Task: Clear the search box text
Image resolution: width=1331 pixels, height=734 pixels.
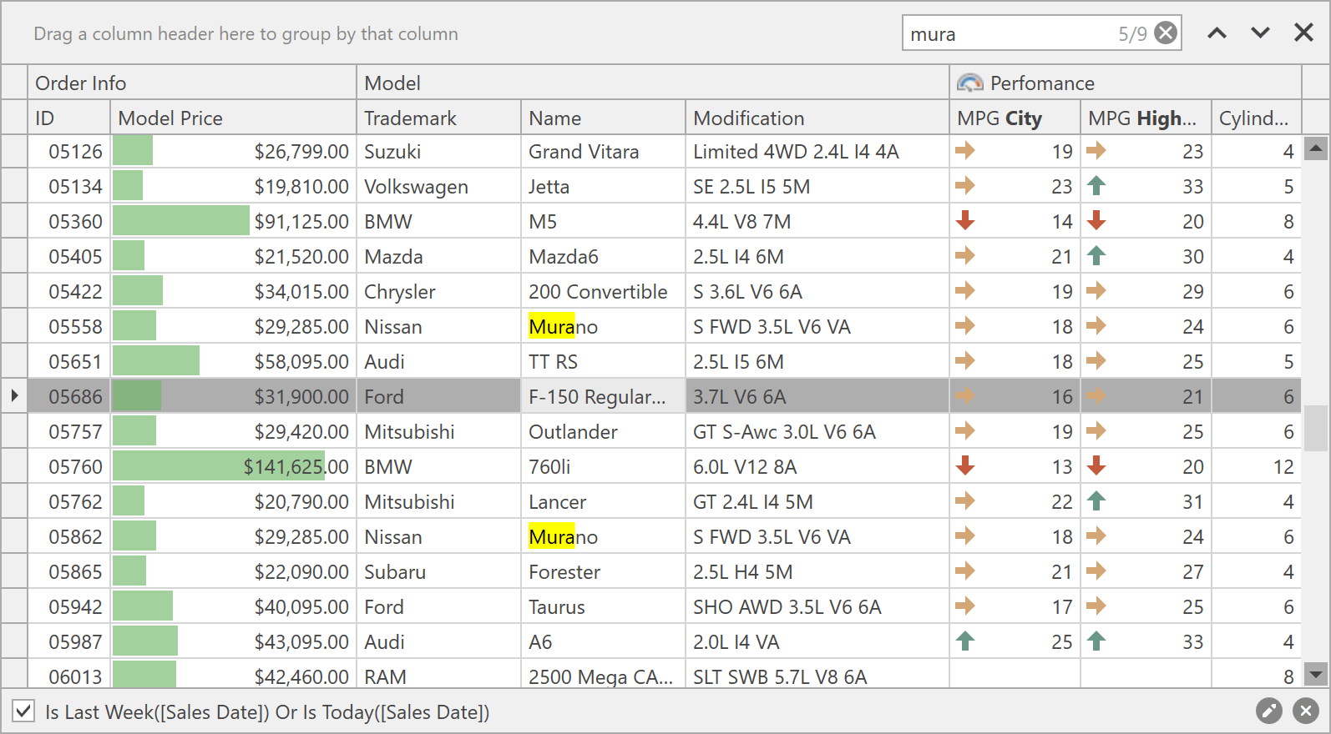Action: [x=1166, y=33]
